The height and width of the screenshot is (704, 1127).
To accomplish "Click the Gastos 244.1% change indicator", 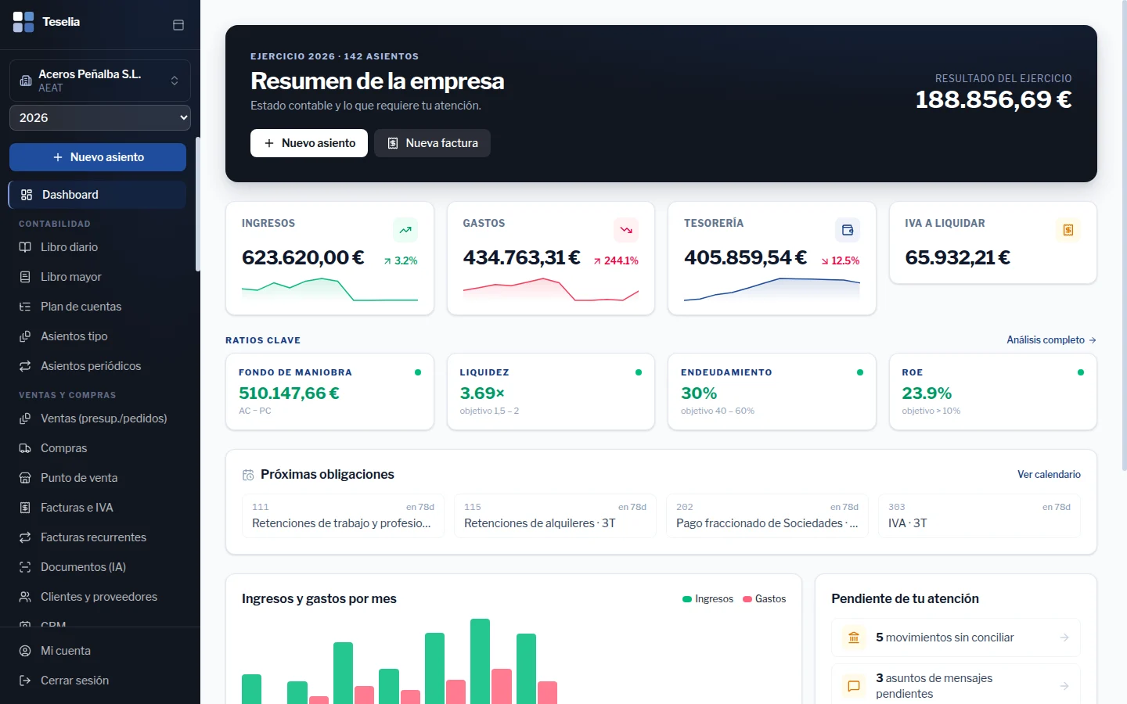I will click(x=616, y=260).
